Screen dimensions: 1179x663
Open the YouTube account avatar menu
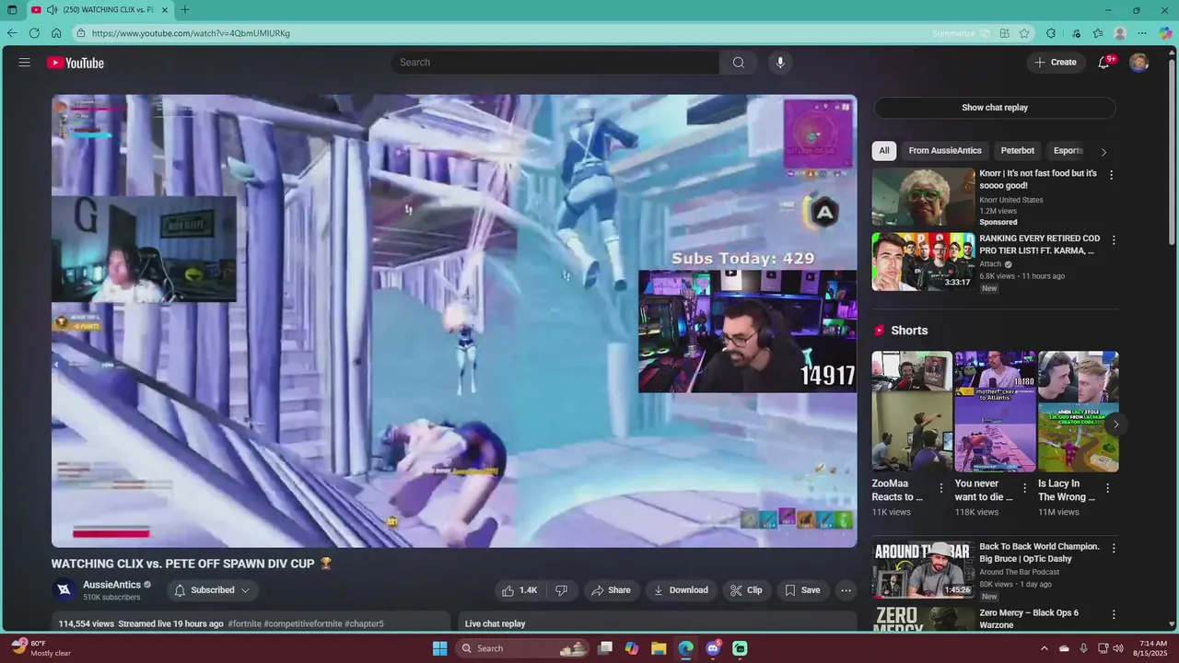(1139, 63)
